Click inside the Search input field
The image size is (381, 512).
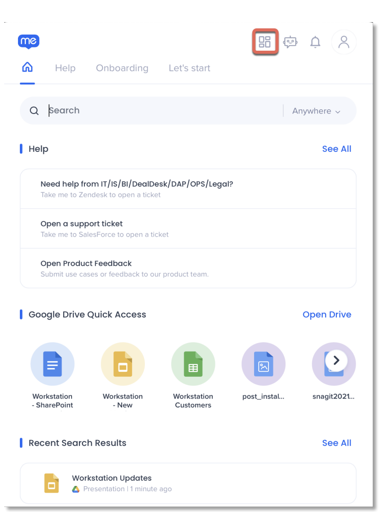pos(138,111)
